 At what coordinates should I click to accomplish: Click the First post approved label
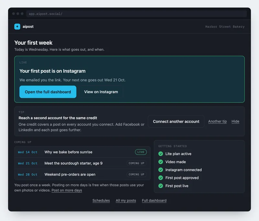coord(182,178)
